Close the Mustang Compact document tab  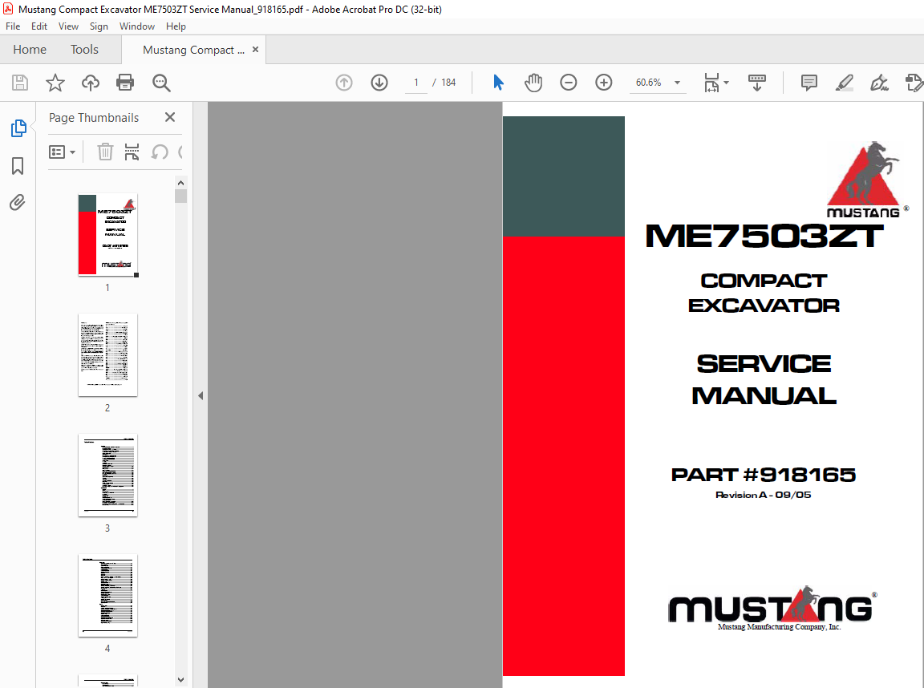pyautogui.click(x=255, y=50)
